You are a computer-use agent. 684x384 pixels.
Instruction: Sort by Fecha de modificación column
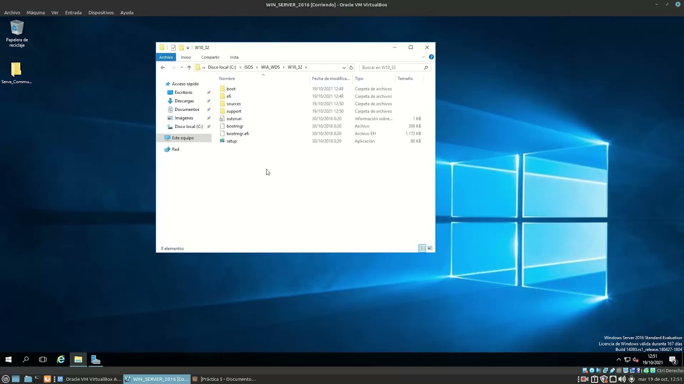point(331,78)
